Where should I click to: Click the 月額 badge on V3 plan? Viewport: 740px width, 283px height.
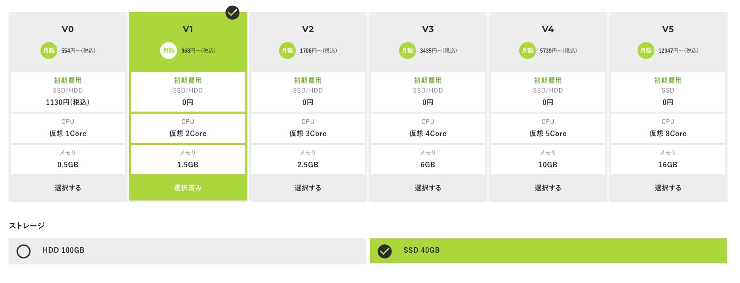[408, 51]
